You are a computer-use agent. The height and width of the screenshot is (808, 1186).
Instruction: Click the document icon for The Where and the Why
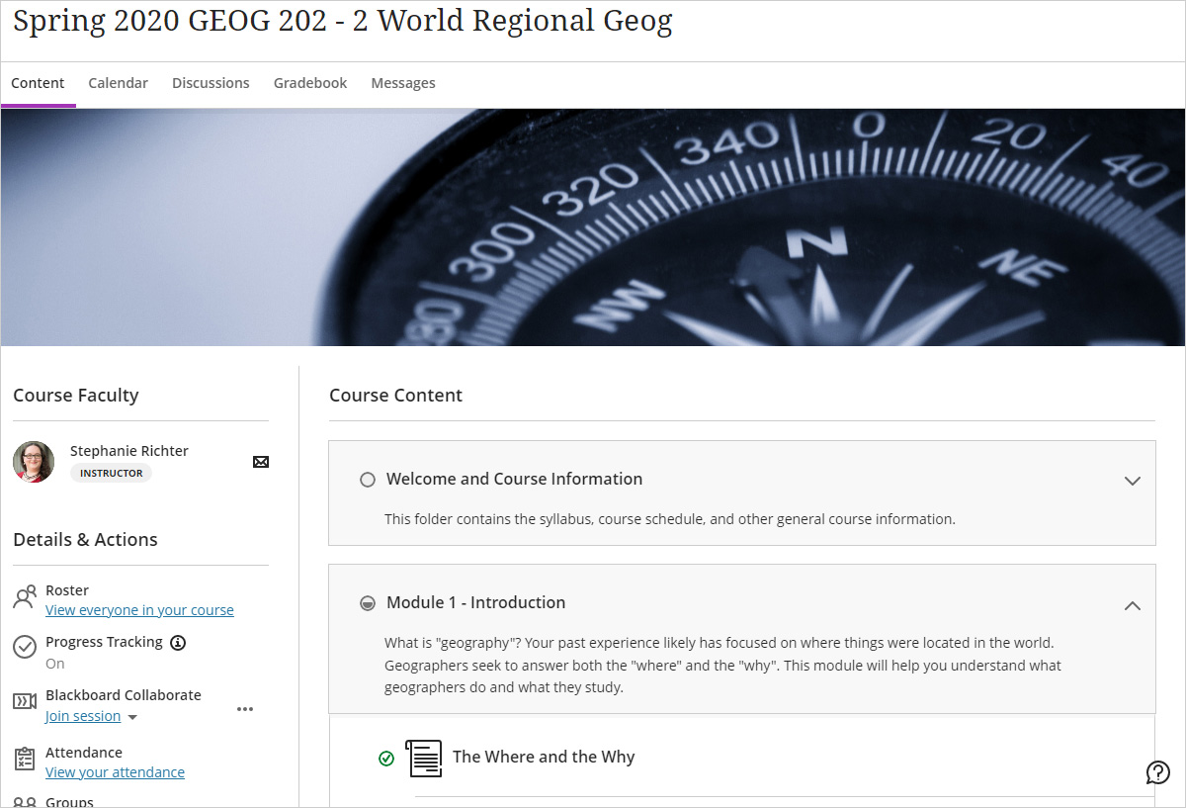pyautogui.click(x=424, y=758)
